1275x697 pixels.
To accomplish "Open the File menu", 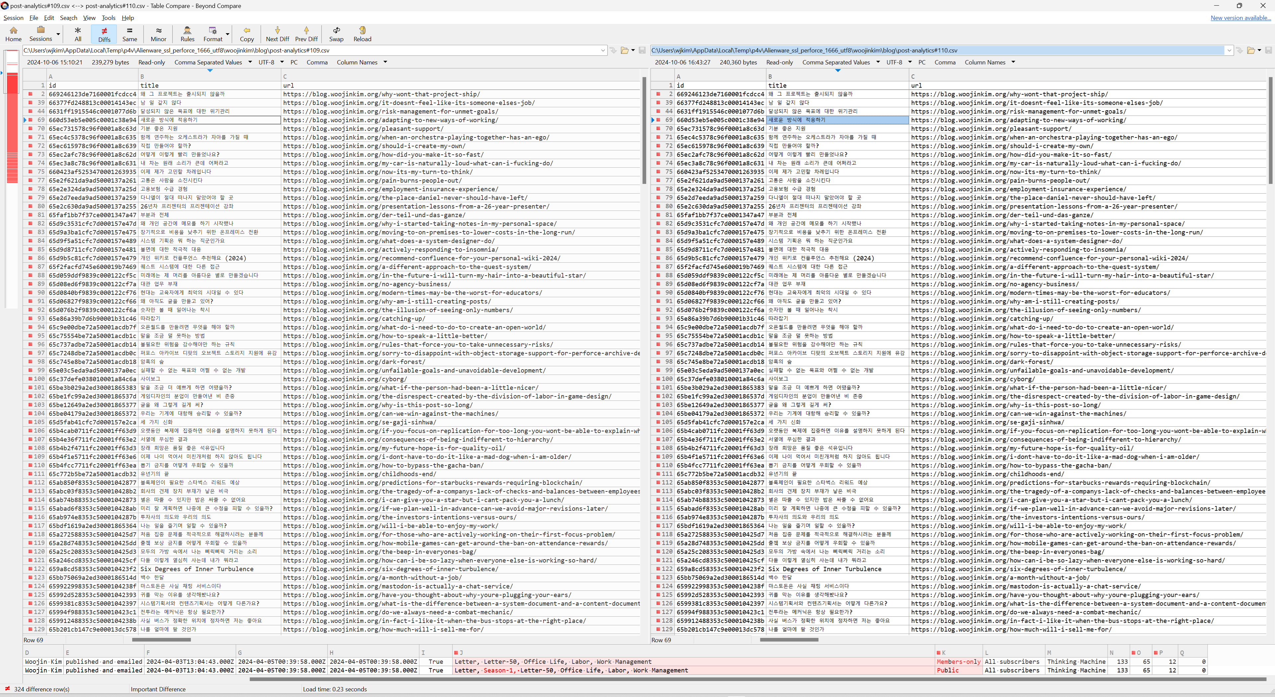I will pos(34,18).
